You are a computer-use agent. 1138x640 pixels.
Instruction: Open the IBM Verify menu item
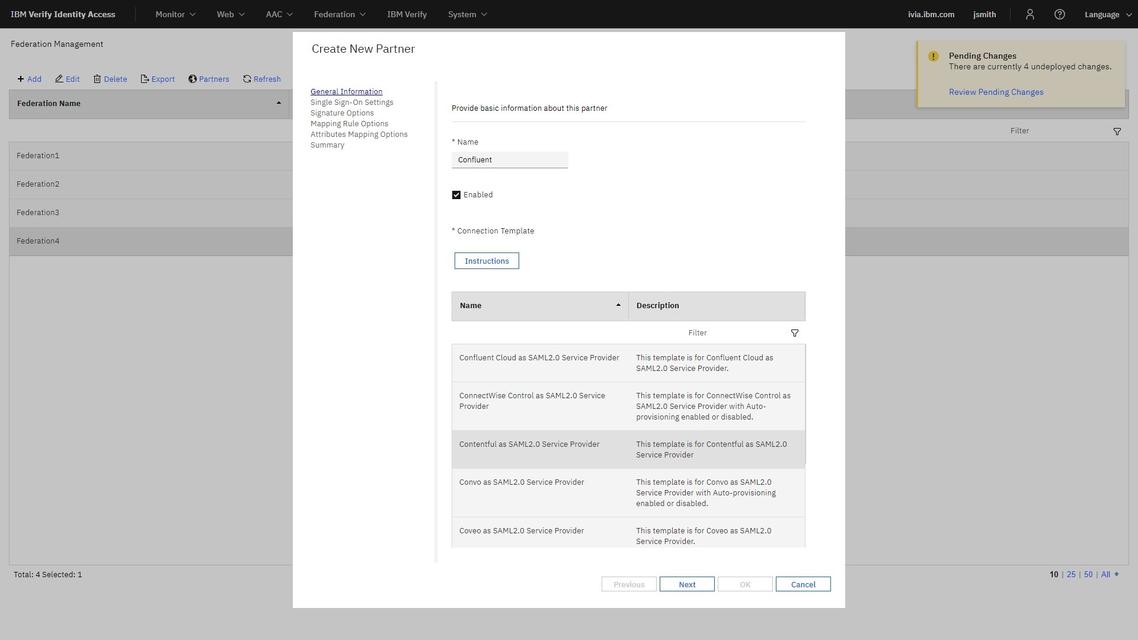[407, 14]
